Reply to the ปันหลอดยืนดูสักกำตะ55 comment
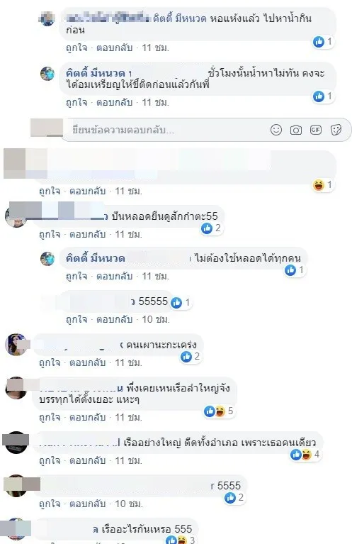352x544 pixels. tap(88, 234)
